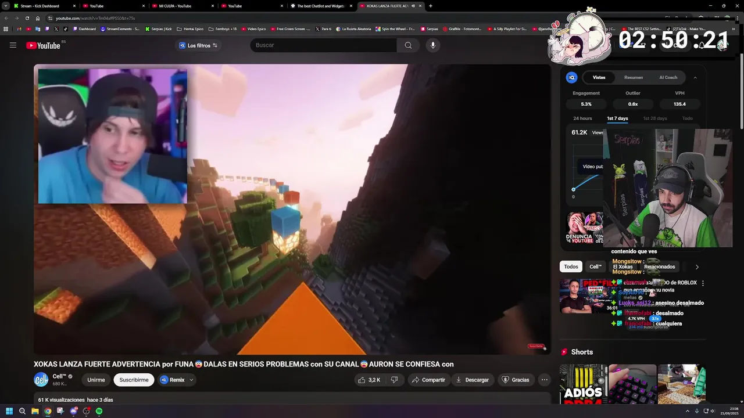744x418 pixels.
Task: Like the video with thumbs up
Action: point(369,380)
